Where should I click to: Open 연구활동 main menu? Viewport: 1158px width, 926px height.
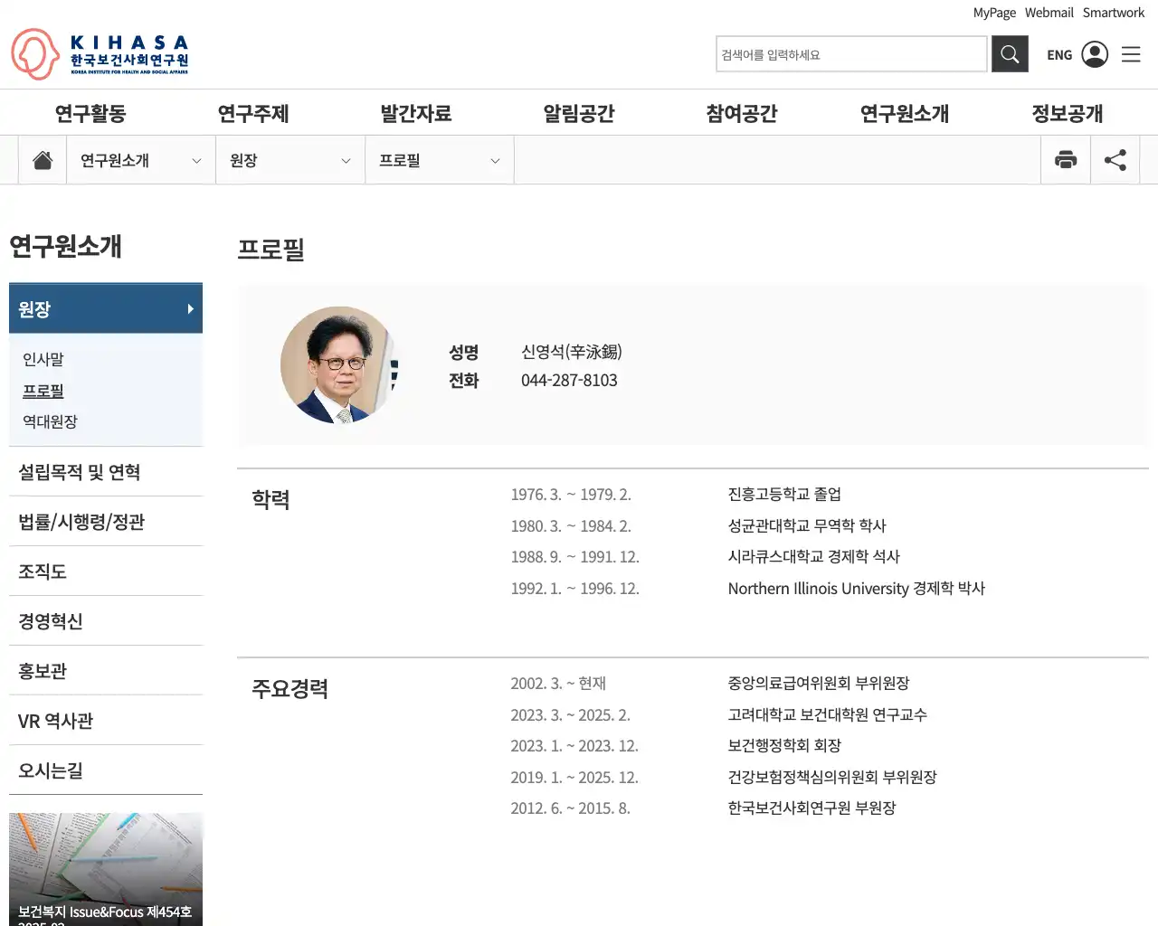pos(90,113)
